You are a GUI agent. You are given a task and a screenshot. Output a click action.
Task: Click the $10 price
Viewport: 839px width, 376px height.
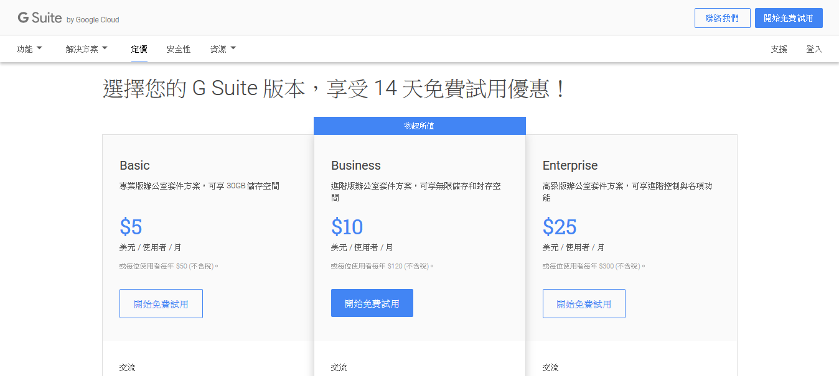coord(347,227)
